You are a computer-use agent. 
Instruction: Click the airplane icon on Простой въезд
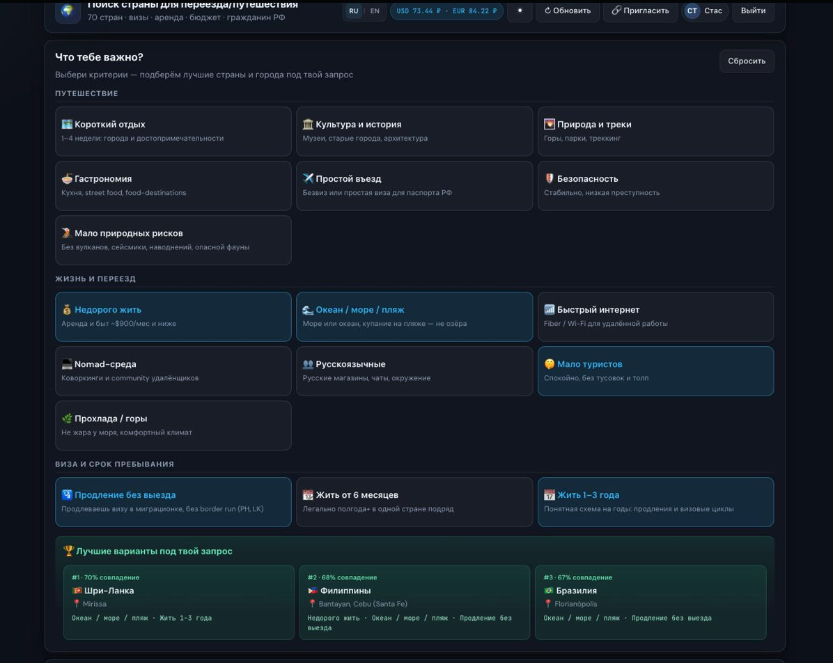pyautogui.click(x=308, y=178)
